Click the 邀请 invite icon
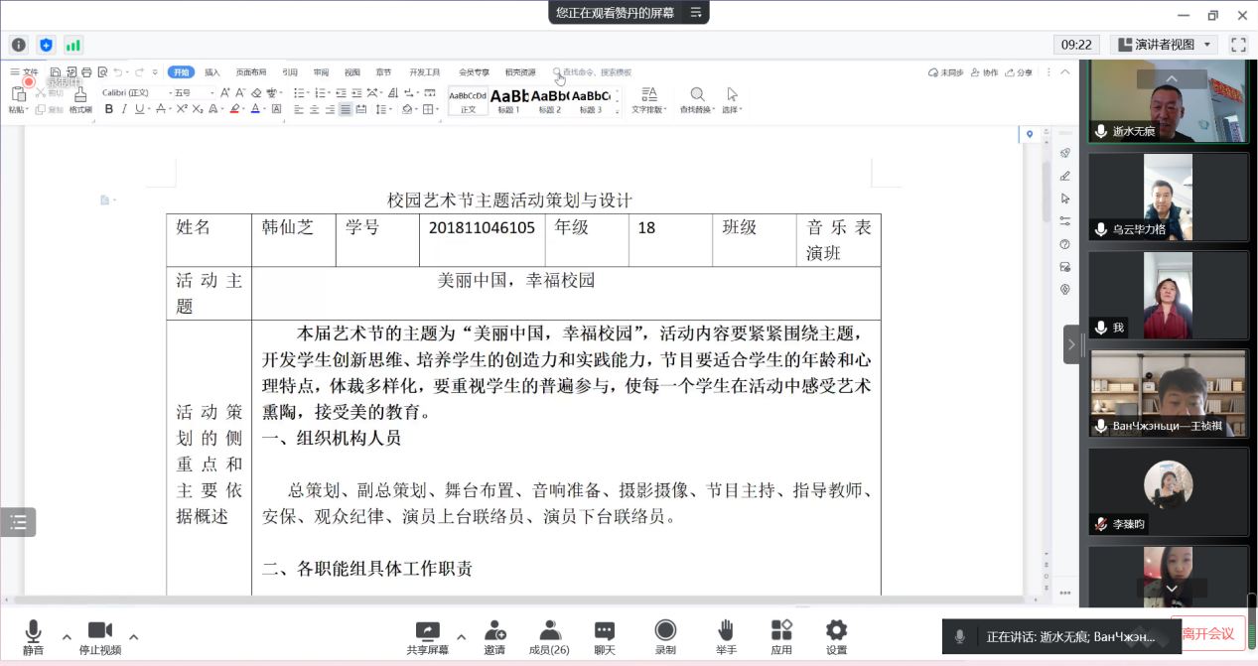 (x=494, y=631)
